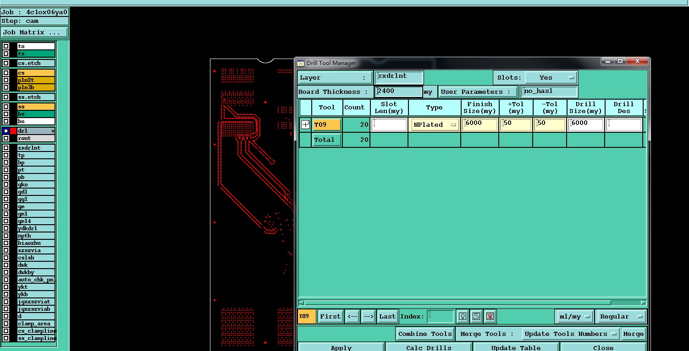Click the T09 tool cell in the table
The image size is (689, 351).
click(327, 124)
